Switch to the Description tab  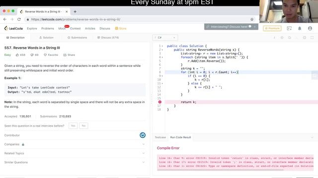15,38
